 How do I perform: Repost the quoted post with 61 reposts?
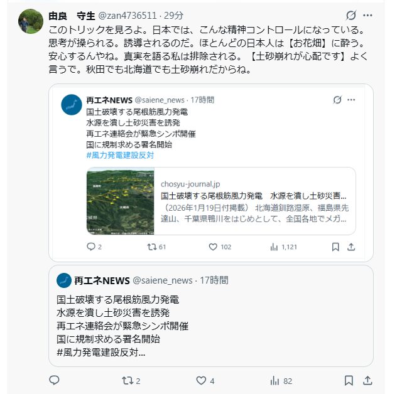pyautogui.click(x=151, y=247)
